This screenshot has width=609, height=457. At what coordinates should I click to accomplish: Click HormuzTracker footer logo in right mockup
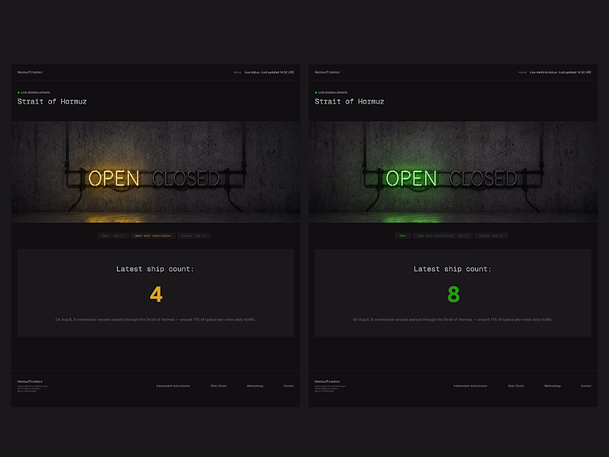tap(327, 382)
